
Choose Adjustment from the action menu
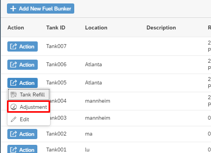[29, 107]
